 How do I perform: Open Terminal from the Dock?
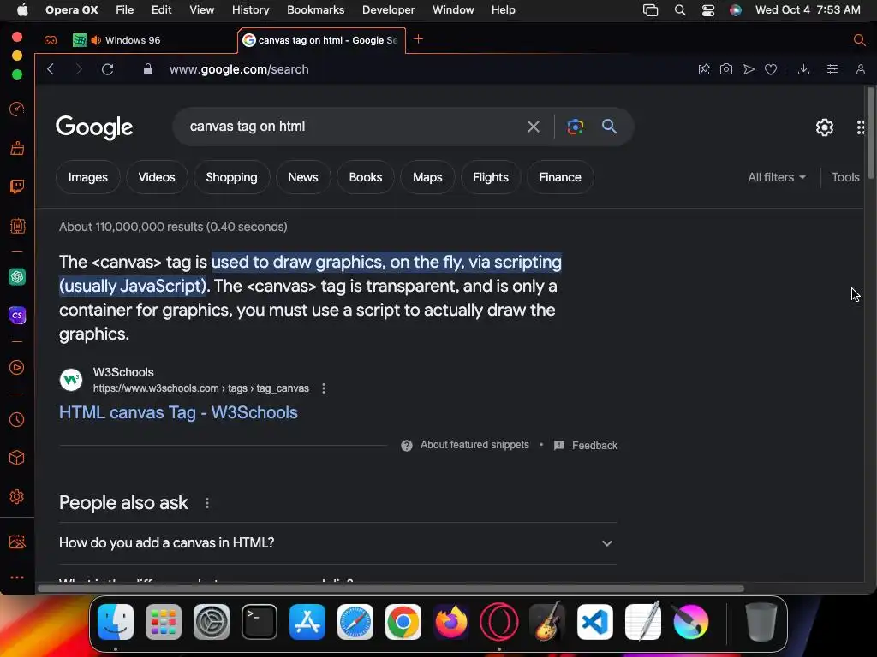point(259,622)
